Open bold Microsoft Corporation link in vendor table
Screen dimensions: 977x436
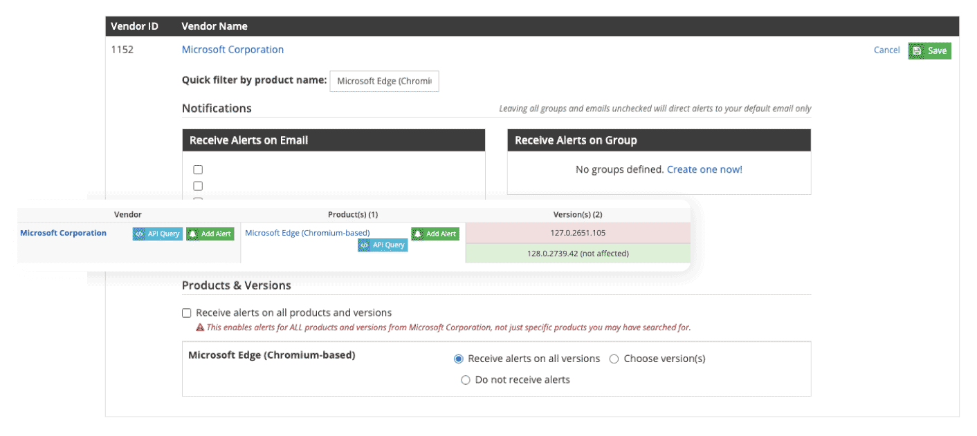(x=64, y=233)
